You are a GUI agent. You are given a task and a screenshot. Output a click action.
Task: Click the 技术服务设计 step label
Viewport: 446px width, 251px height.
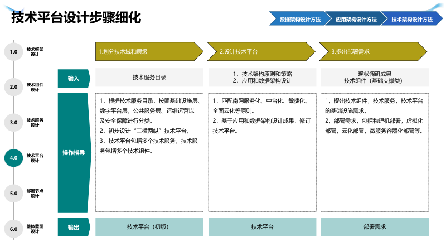pyautogui.click(x=35, y=123)
